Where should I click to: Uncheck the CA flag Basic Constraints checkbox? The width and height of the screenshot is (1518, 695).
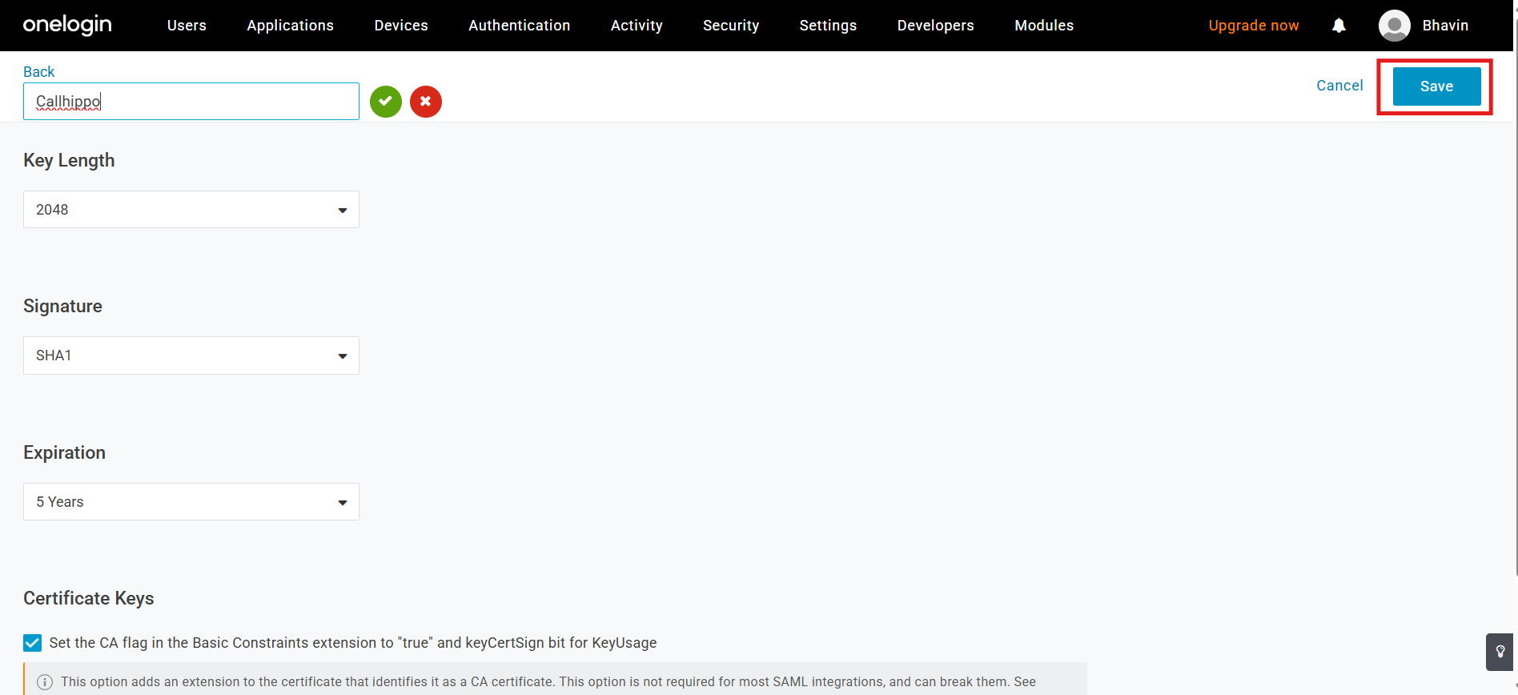coord(32,643)
